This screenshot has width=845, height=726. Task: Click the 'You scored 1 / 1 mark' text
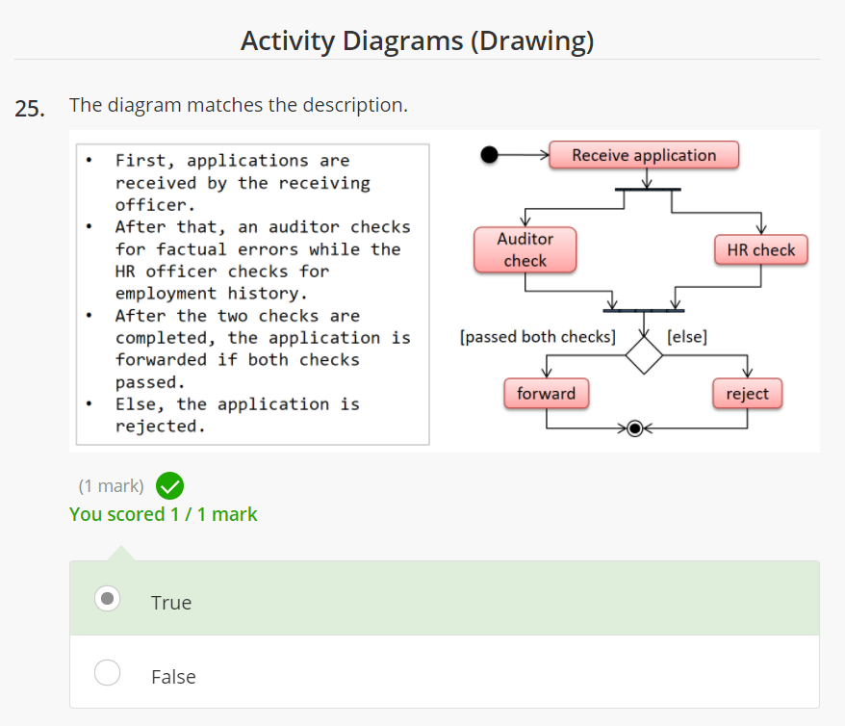click(x=164, y=514)
